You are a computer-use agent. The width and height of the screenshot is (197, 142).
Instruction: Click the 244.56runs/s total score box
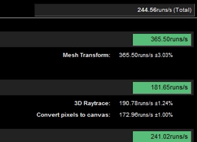pos(114,10)
